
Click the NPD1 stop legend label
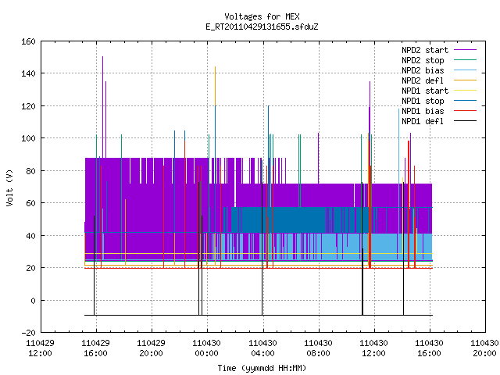pos(423,101)
